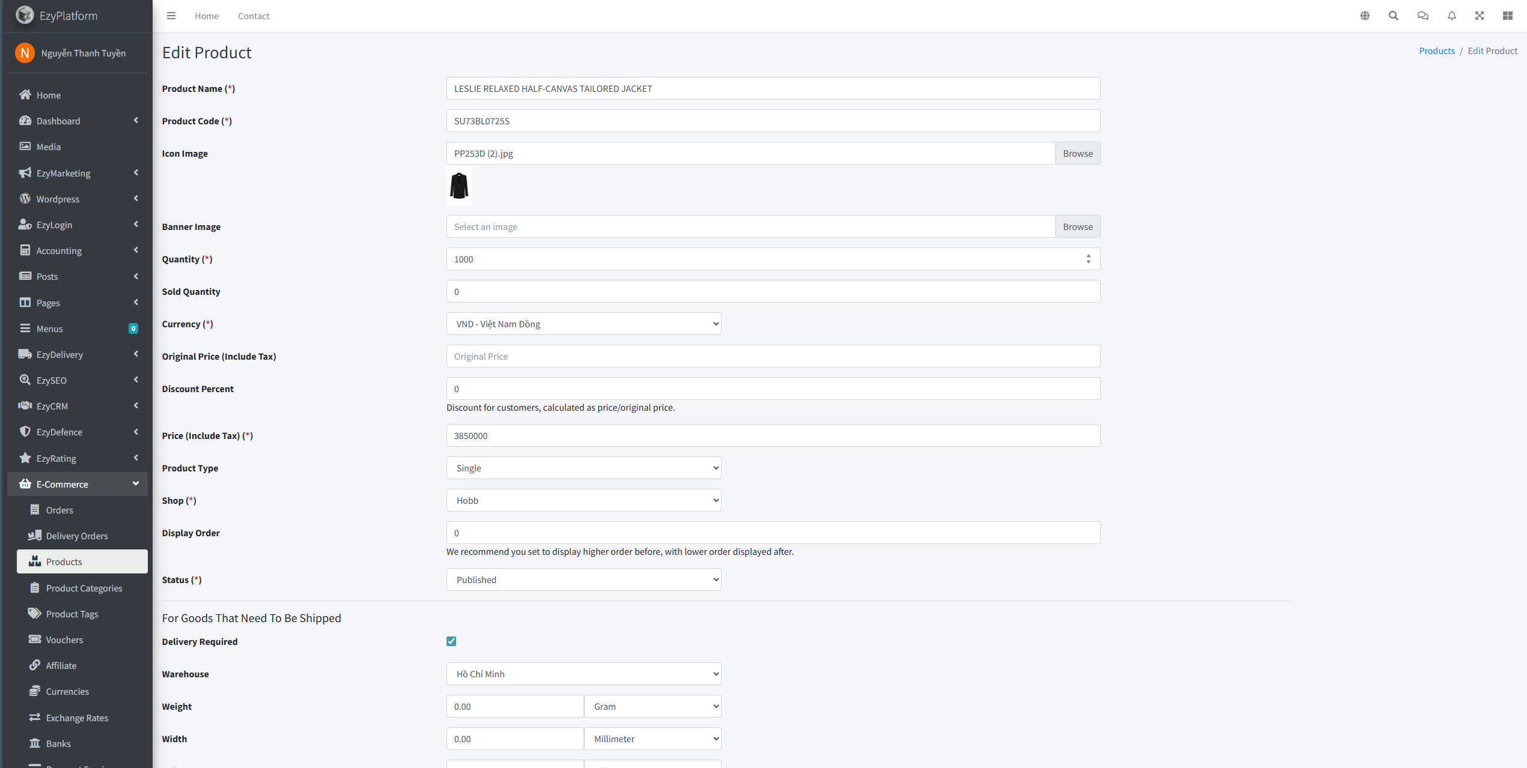Viewport: 1527px width, 768px height.
Task: Open the Contact top menu item
Action: [254, 16]
